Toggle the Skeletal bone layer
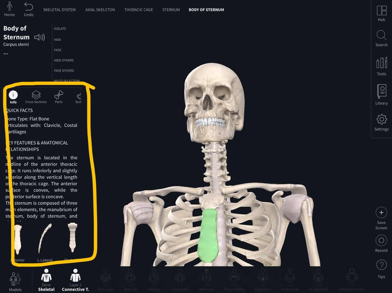Image resolution: width=392 pixels, height=293 pixels. click(x=46, y=280)
